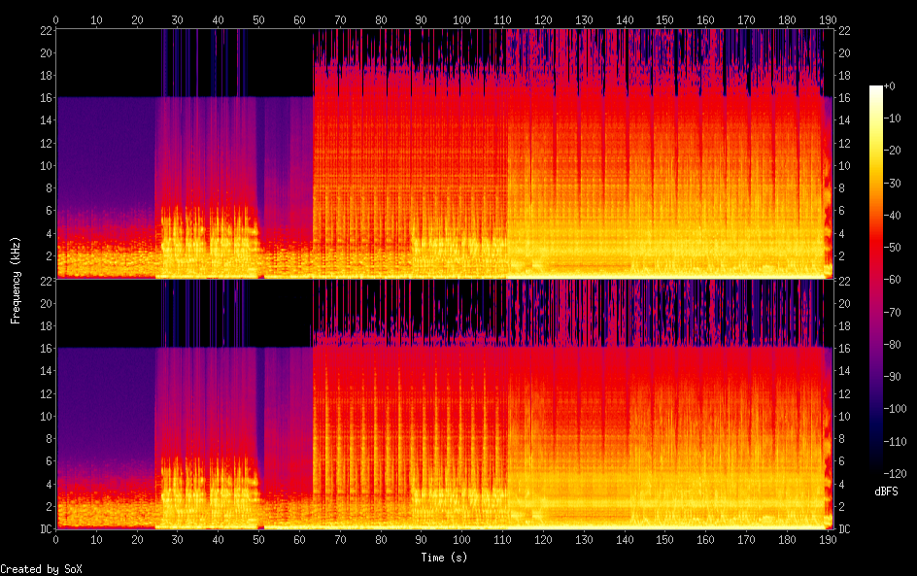
Task: Click the 190 second tick on bottom axis
Action: coord(826,538)
